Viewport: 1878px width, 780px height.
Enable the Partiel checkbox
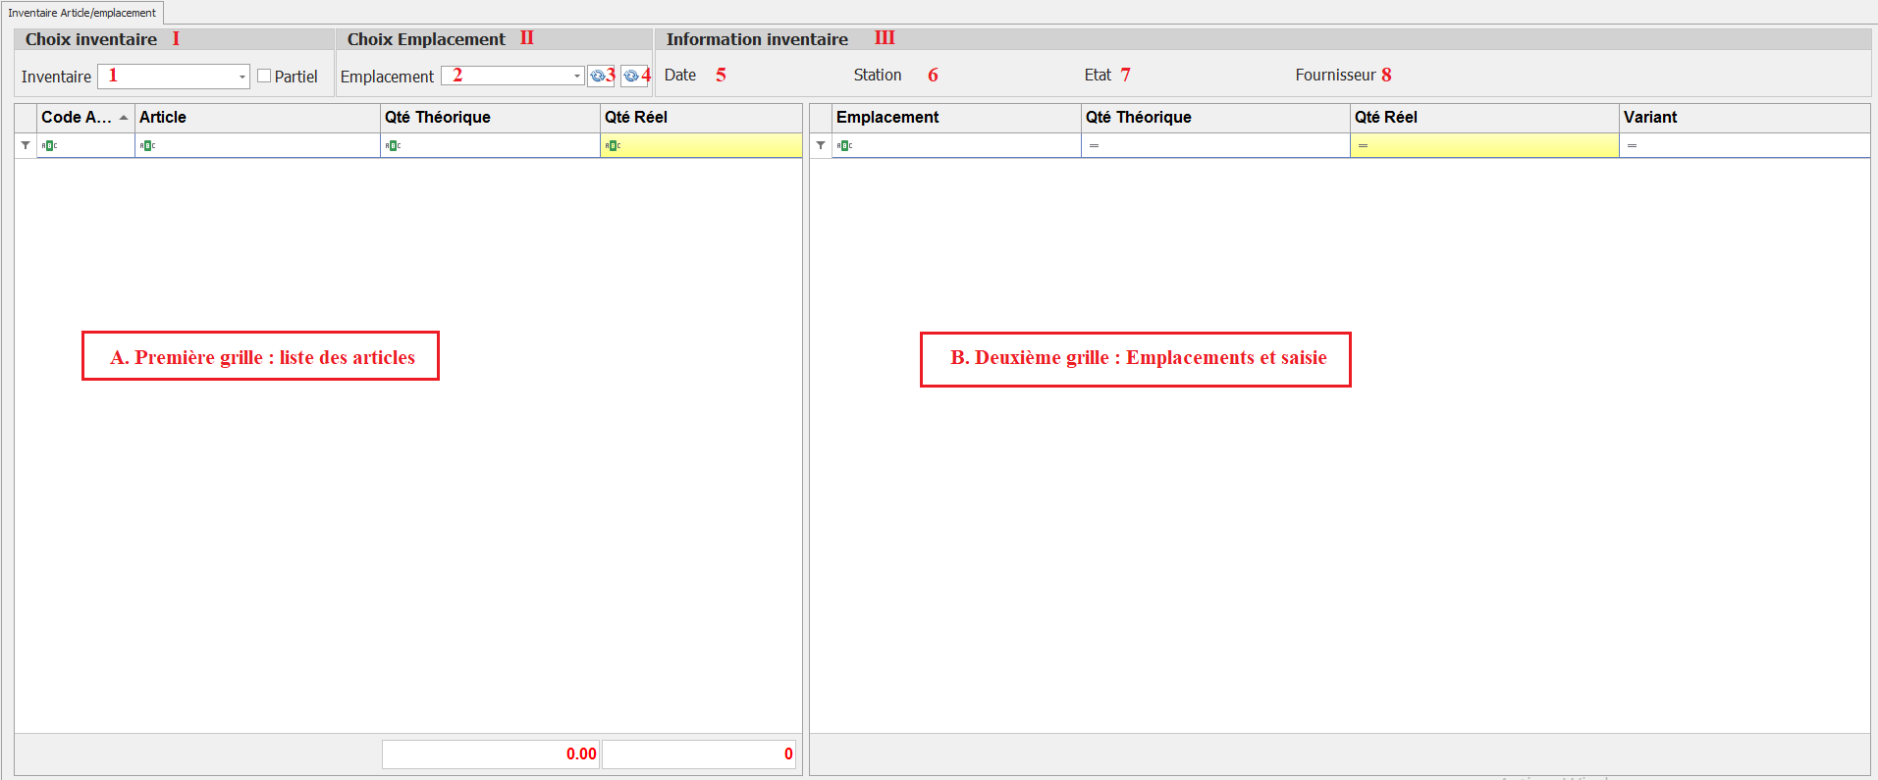264,76
